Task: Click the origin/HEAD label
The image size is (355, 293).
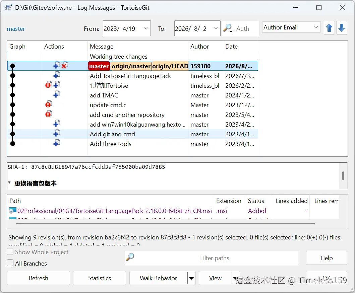Action: click(170, 66)
